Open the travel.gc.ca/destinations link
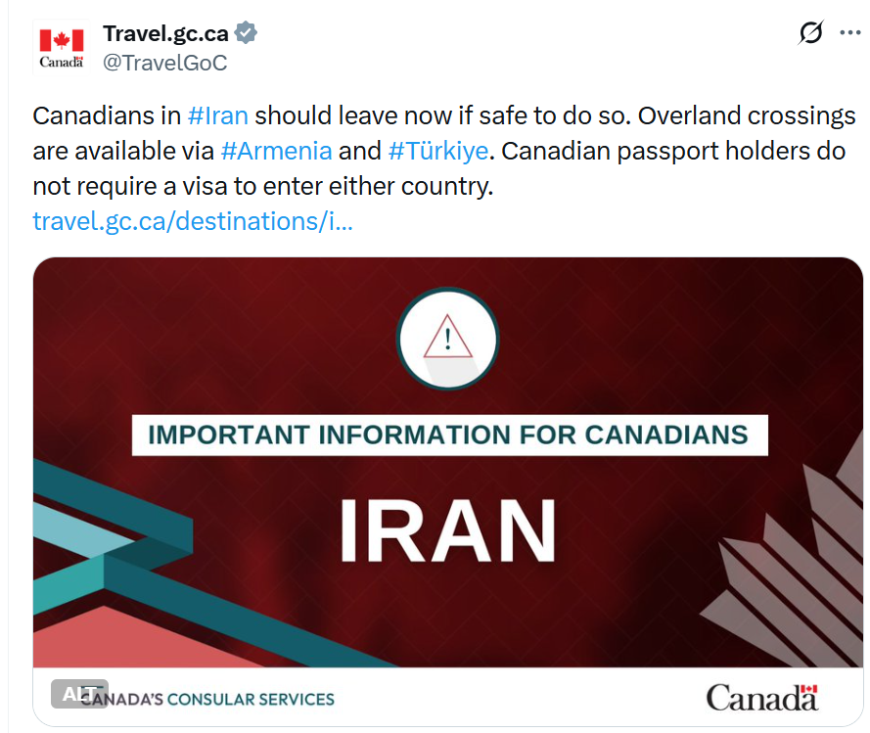This screenshot has height=733, width=870. tap(193, 221)
